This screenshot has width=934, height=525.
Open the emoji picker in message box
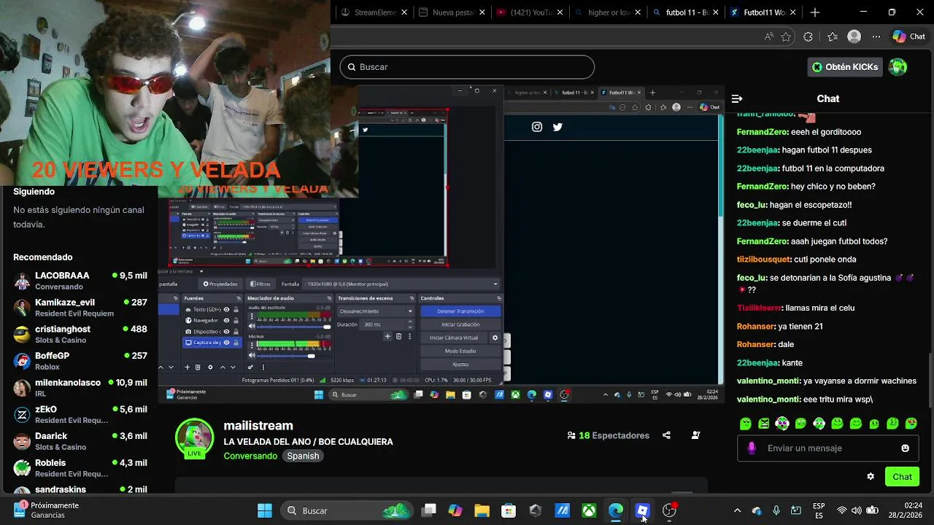pos(905,448)
